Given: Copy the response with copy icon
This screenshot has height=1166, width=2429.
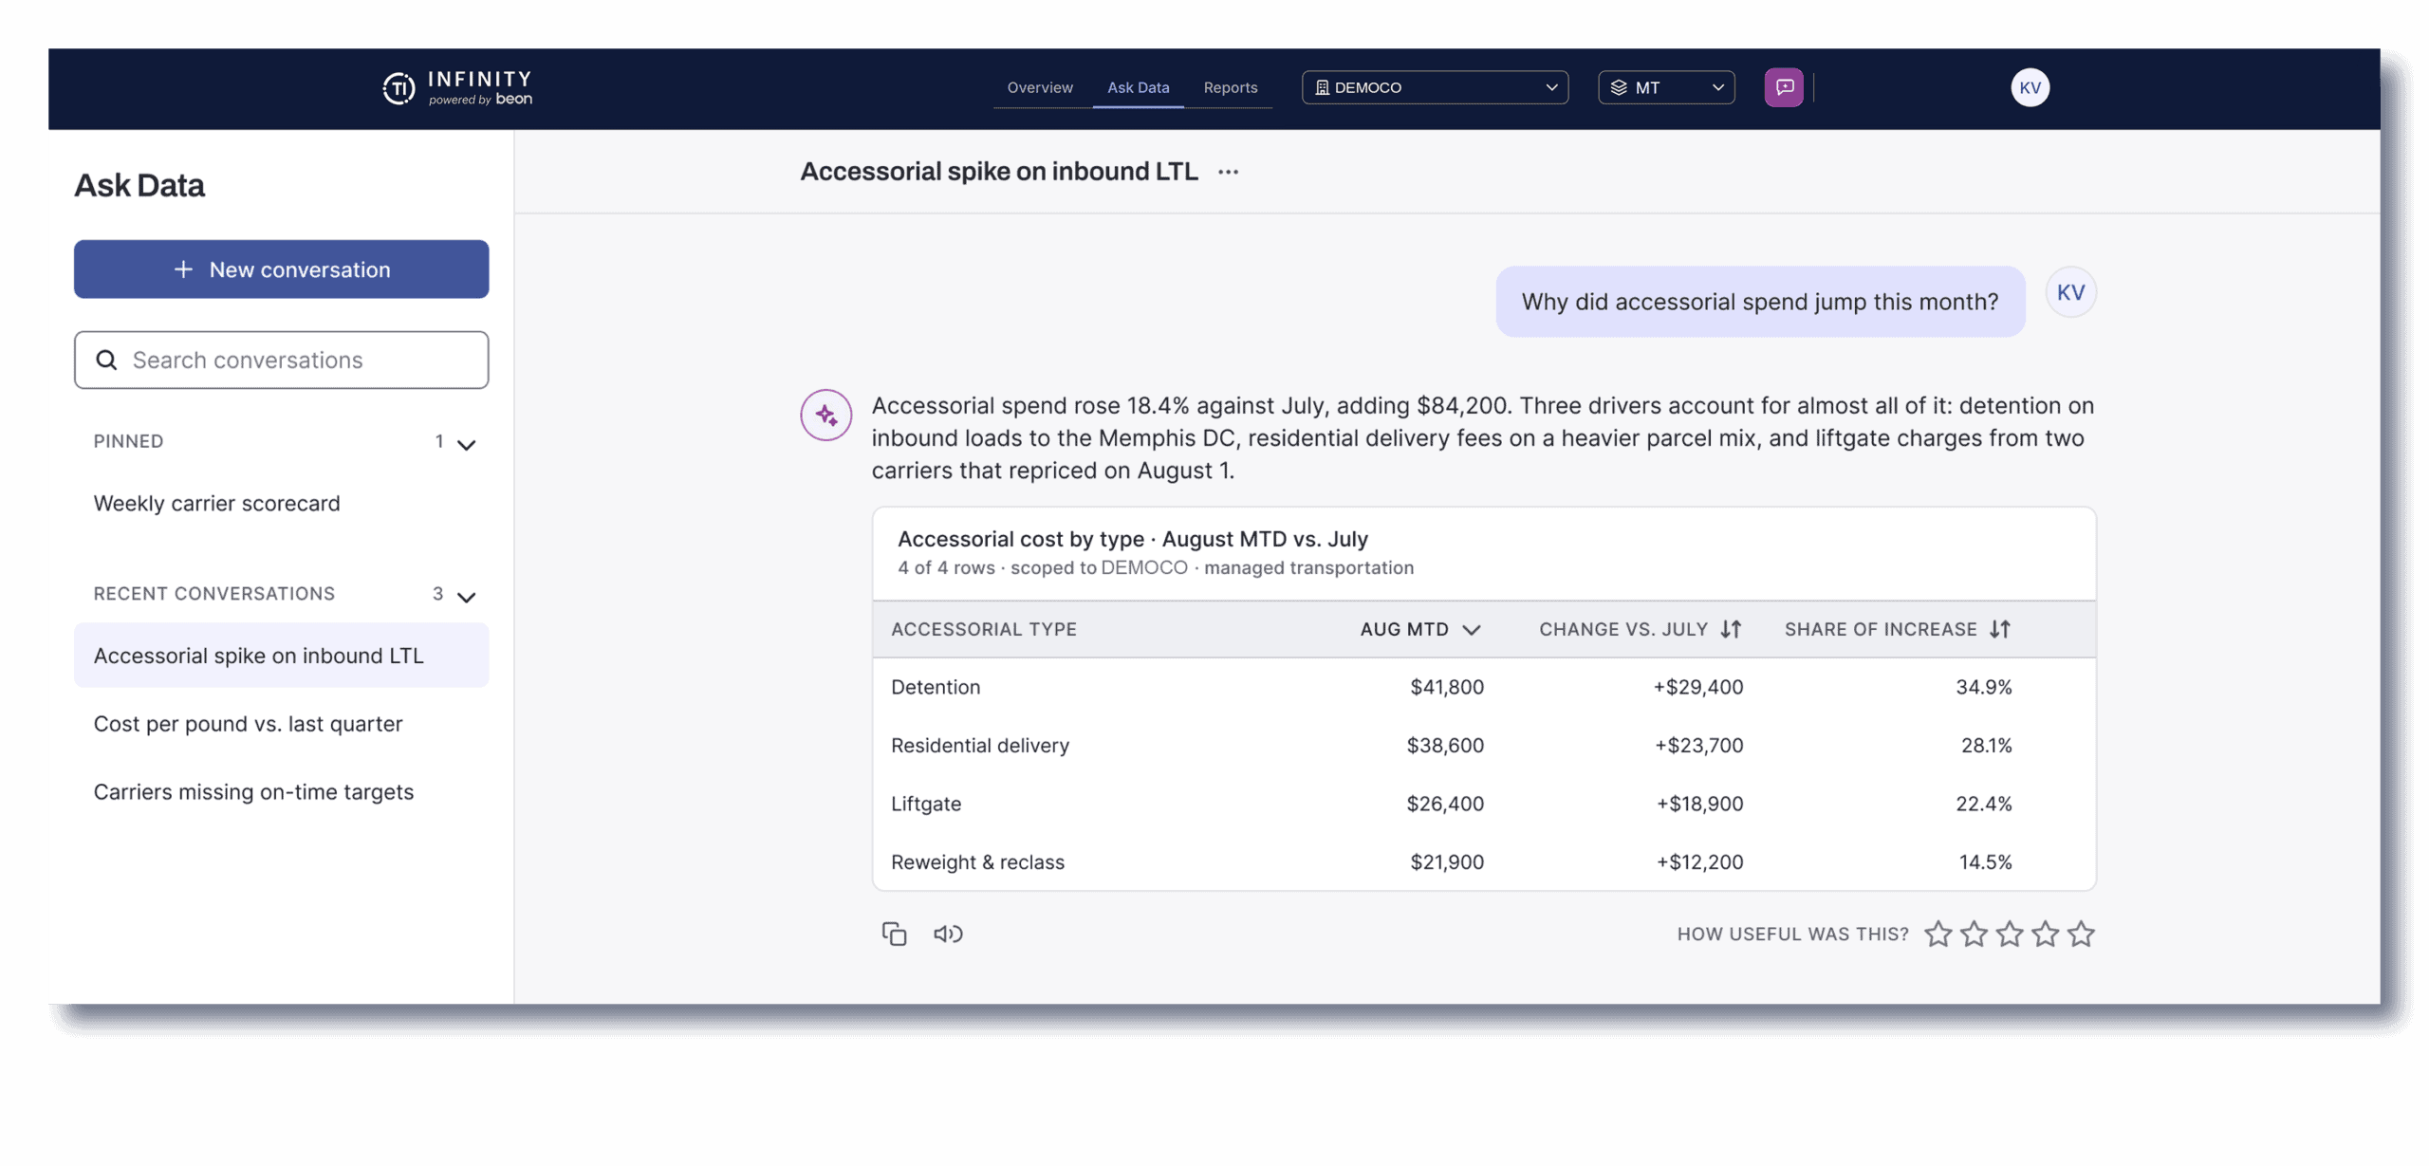Looking at the screenshot, I should pyautogui.click(x=894, y=934).
